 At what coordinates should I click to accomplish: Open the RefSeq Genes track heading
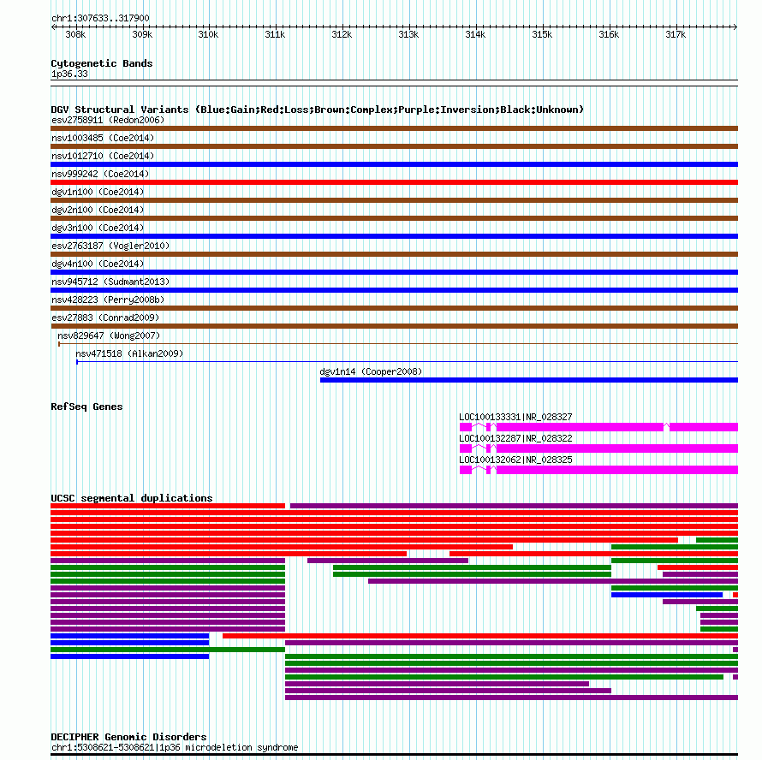86,407
